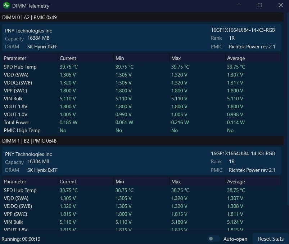Select the PMIC High Temp row label

pyautogui.click(x=22, y=130)
